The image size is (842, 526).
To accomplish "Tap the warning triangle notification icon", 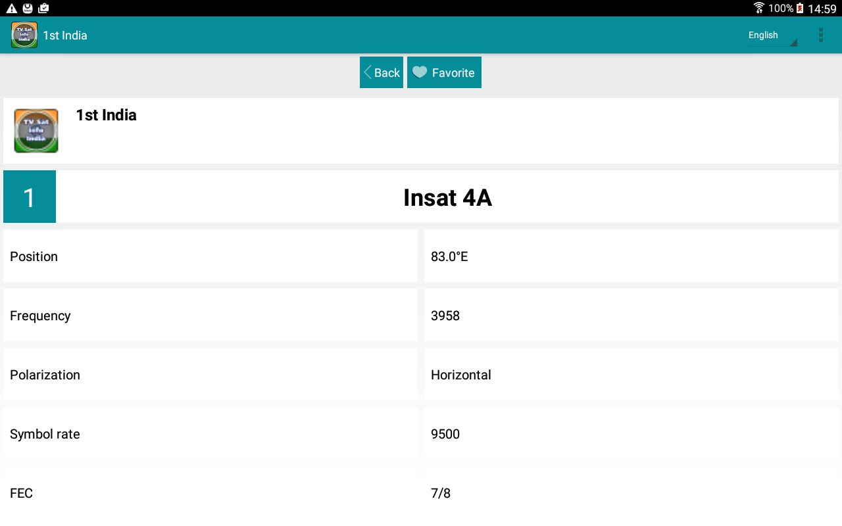I will click(11, 9).
